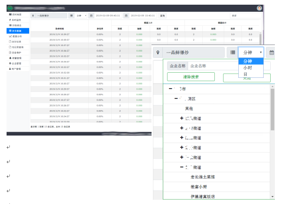This screenshot has width=281, height=204.
Task: Select 伊墨清真饭店 in the tree
Action: 203,196
